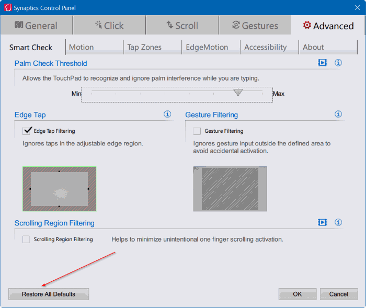Click the Palm Check Threshold heading

(51, 63)
